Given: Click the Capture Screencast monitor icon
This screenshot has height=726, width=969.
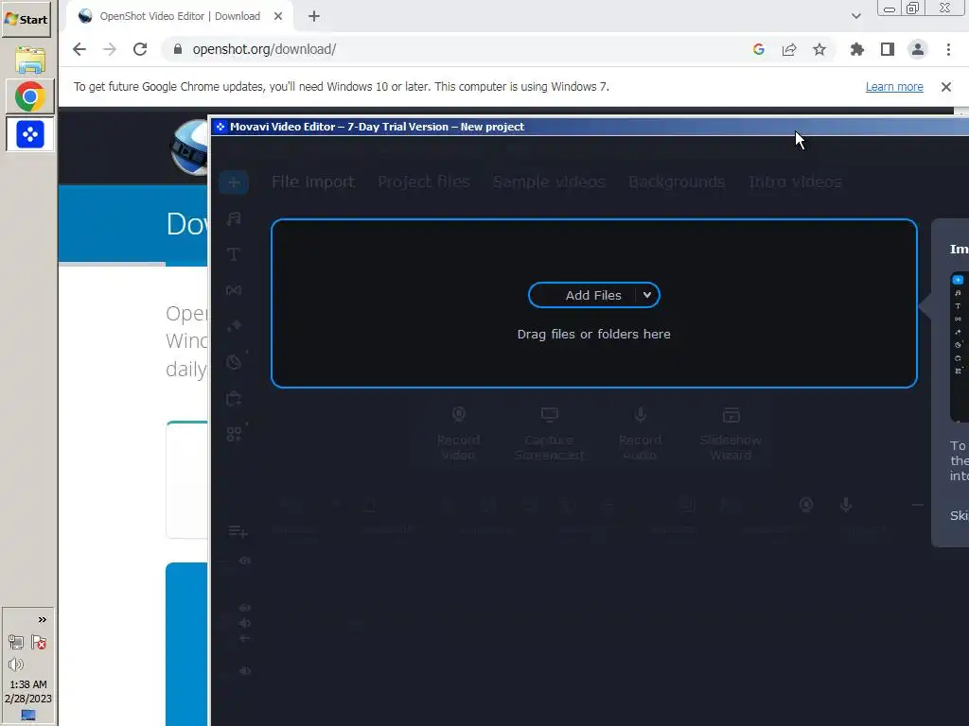Looking at the screenshot, I should [550, 414].
